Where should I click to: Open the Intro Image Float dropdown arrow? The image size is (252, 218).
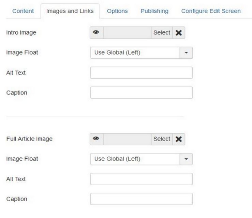coord(186,53)
